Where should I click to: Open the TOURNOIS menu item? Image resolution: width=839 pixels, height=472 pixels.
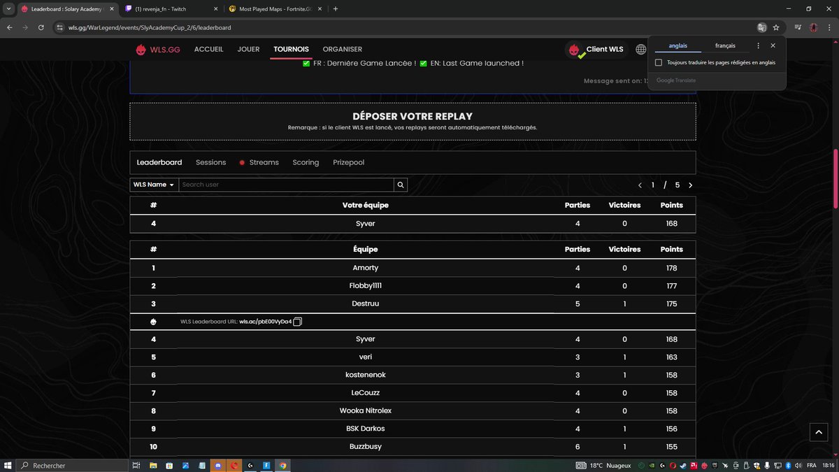point(290,49)
